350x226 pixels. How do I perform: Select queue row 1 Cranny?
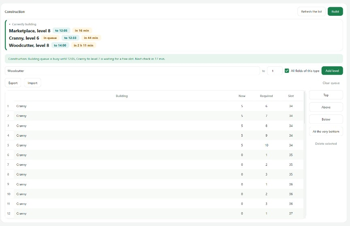[154, 106]
